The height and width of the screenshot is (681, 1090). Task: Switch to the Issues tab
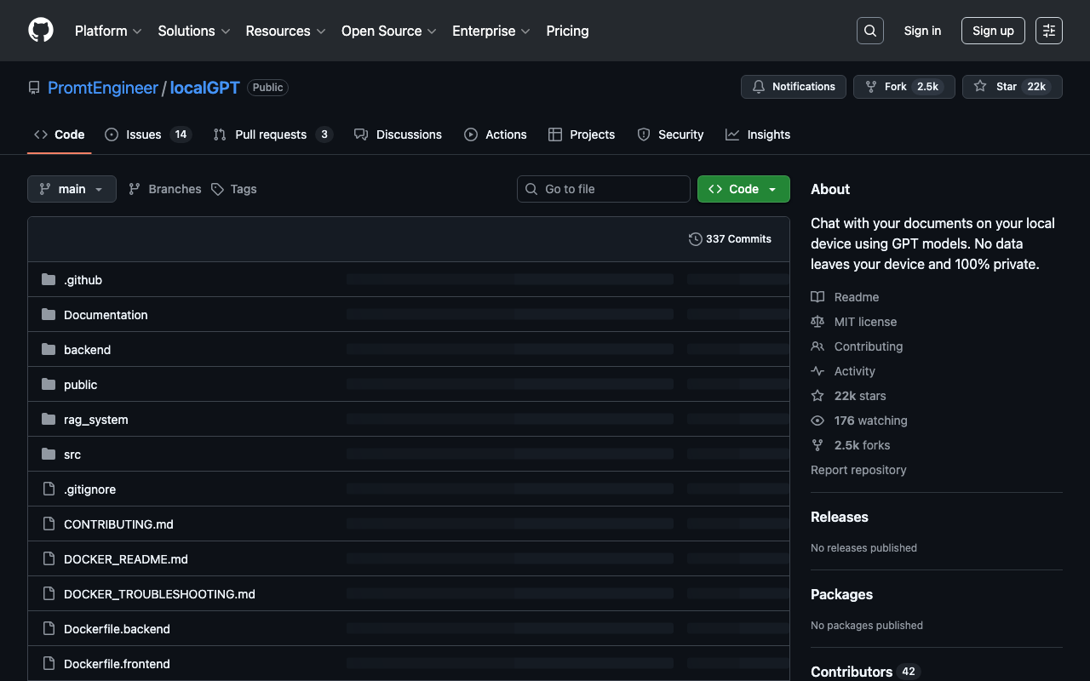tap(147, 134)
